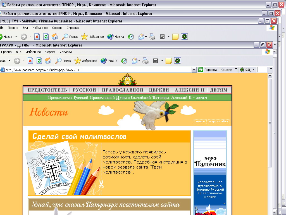Open Узнай, что сказал Патриарх heading
This screenshot has height=215, width=286.
coord(106,205)
